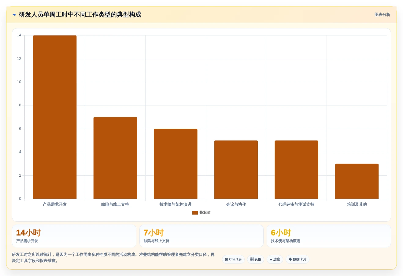The image size is (403, 276).
Task: Click the 代码评审与测试支持 axis label
Action: coord(296,204)
